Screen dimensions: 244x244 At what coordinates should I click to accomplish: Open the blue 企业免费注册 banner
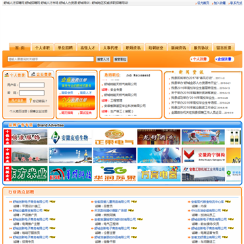[77, 83]
